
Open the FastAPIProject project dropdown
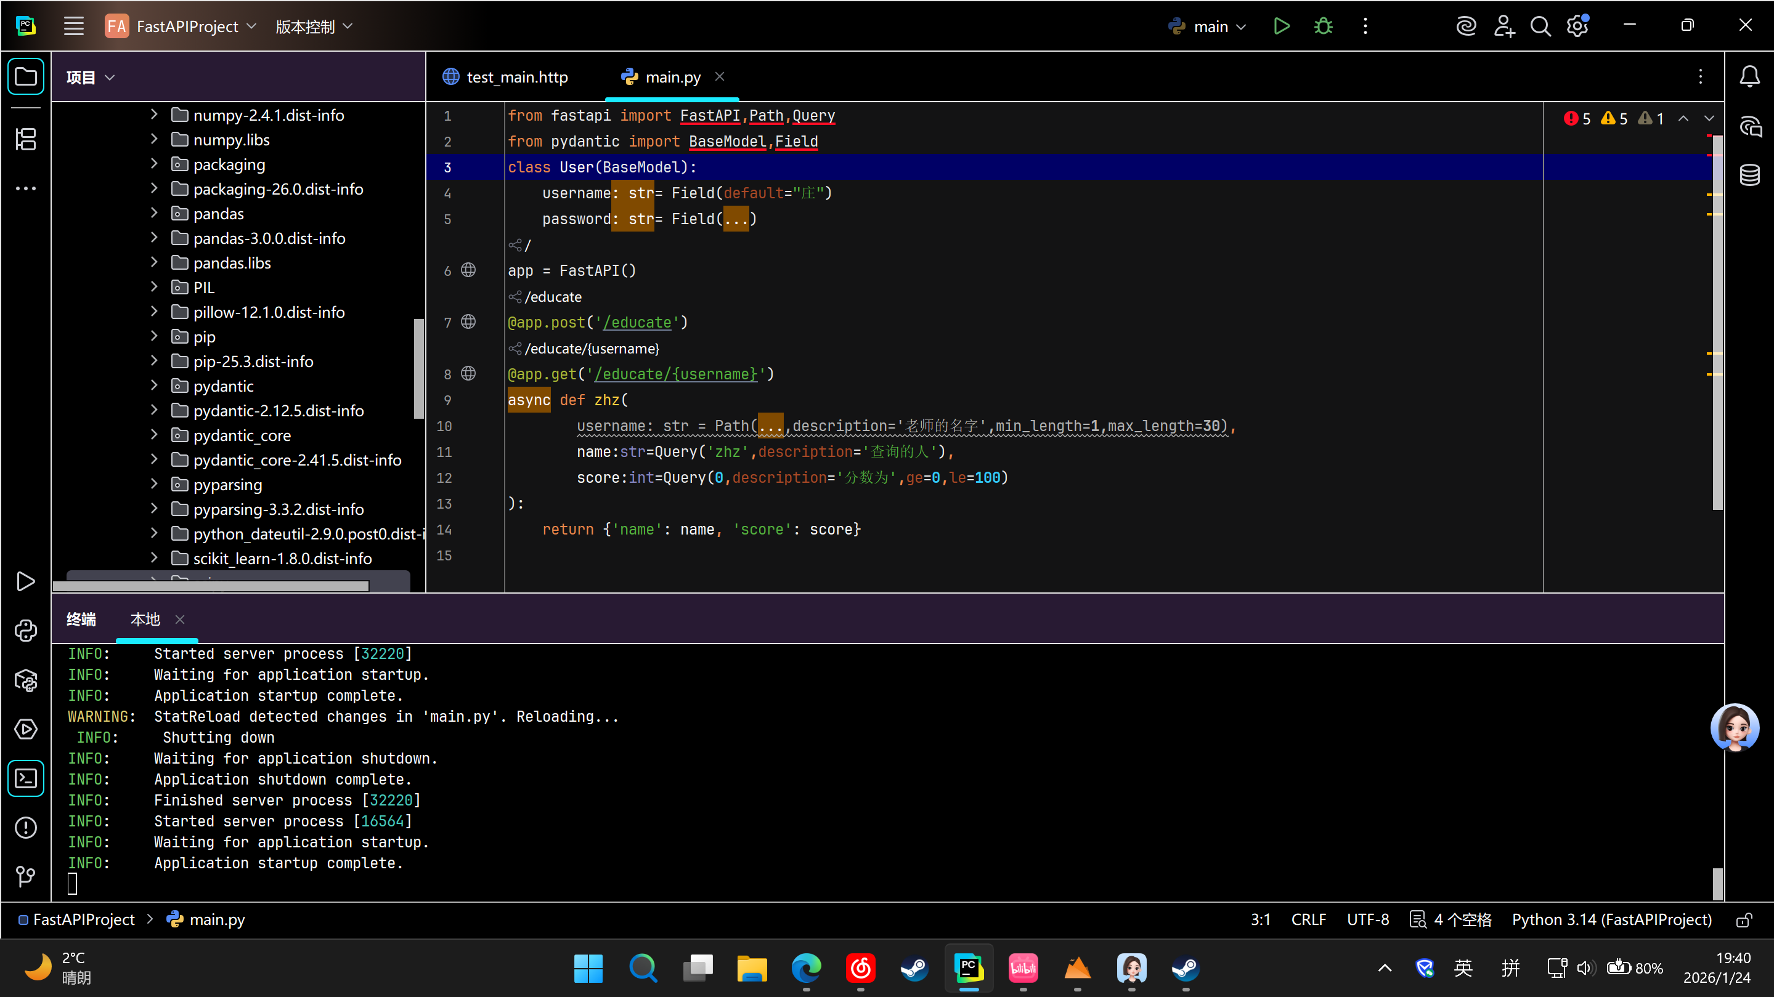(x=187, y=26)
